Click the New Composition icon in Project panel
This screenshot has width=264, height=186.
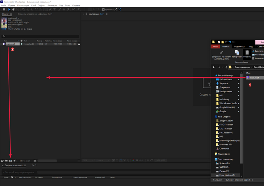coord(11,161)
